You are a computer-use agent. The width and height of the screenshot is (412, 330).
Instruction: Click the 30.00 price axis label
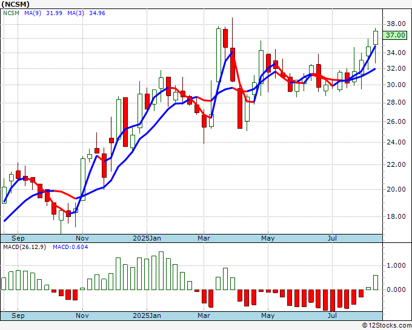396,85
